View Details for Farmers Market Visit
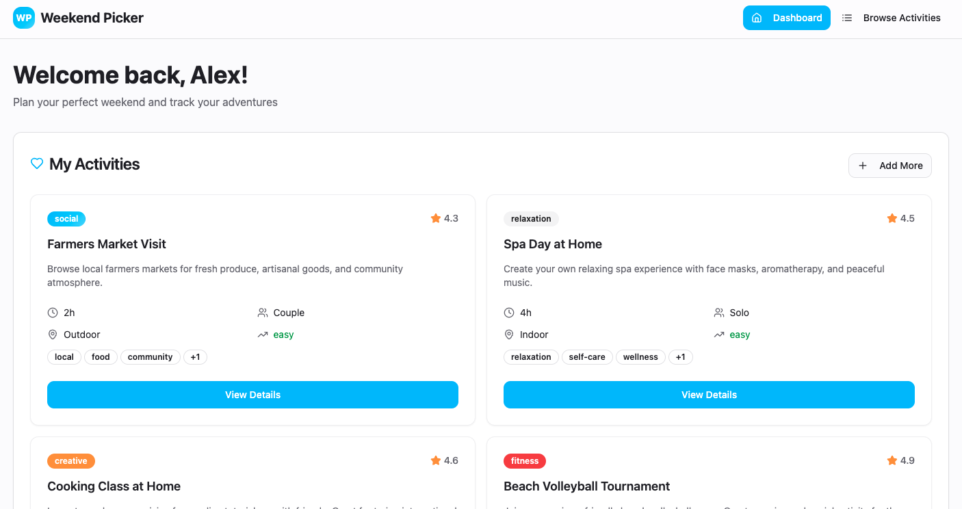The width and height of the screenshot is (962, 509). [252, 395]
